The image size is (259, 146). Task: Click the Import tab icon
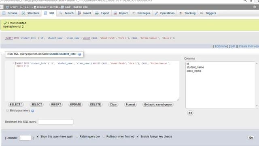click(115, 13)
